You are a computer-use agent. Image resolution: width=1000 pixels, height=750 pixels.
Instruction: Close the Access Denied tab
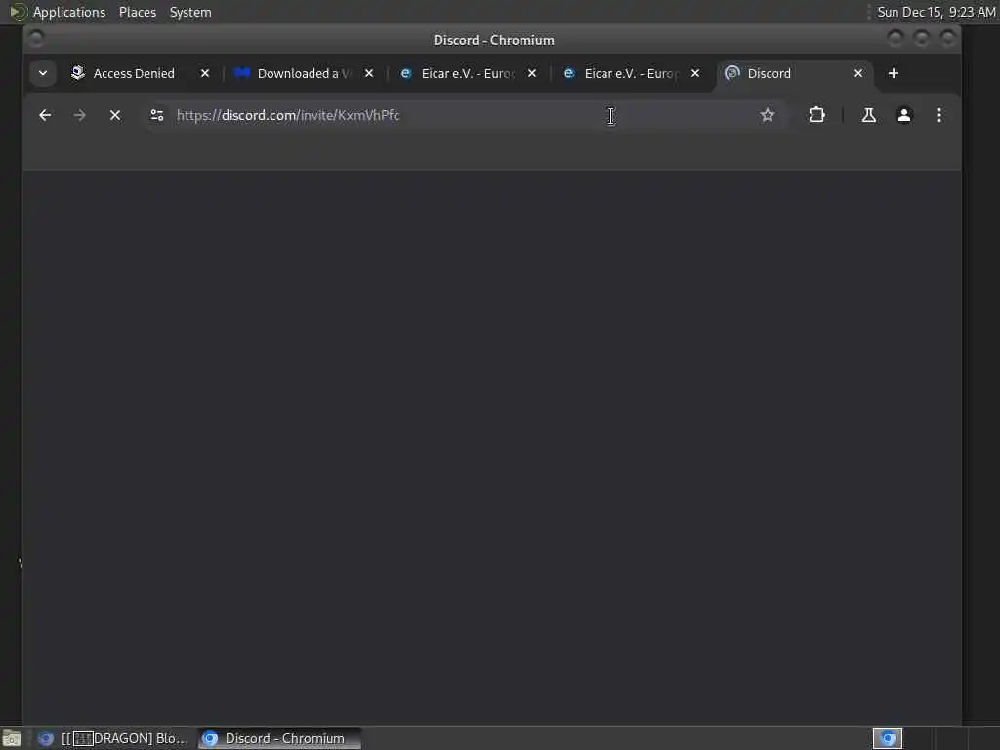click(x=205, y=74)
